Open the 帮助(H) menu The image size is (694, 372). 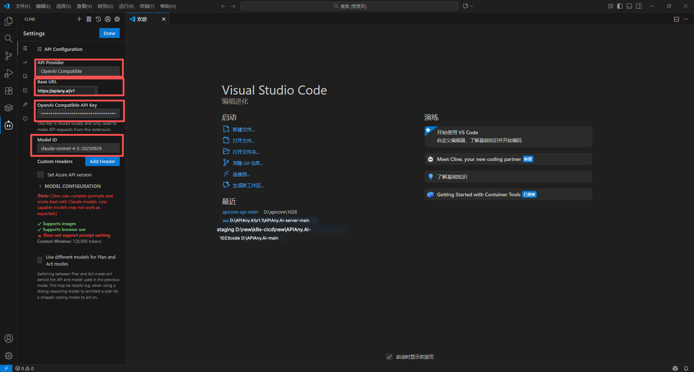coord(168,6)
